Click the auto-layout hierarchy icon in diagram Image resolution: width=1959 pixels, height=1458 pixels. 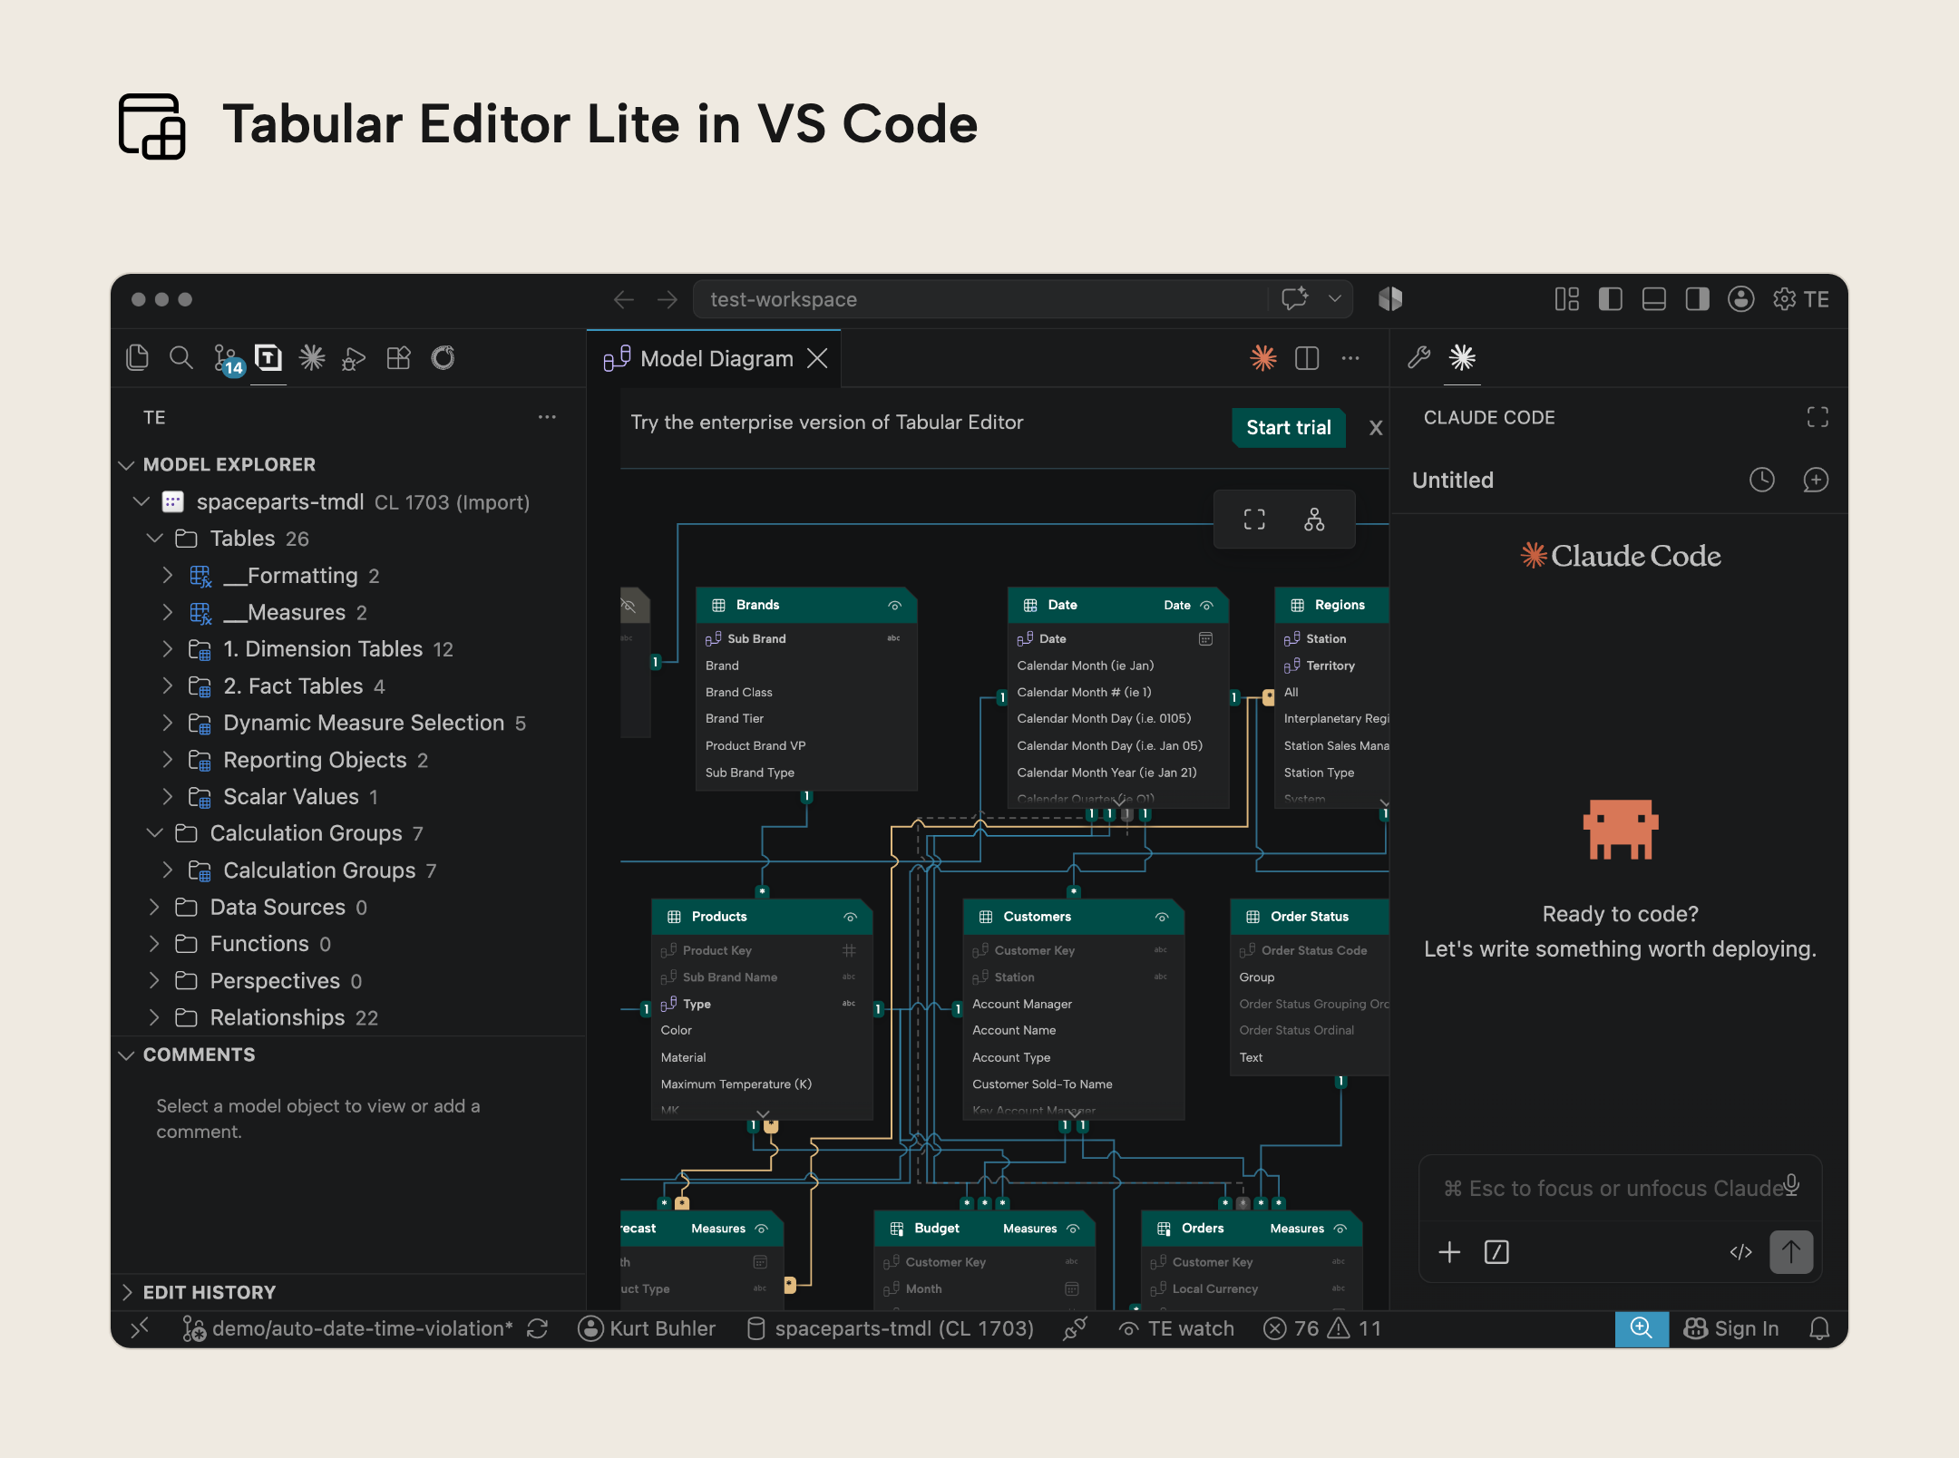[1314, 519]
